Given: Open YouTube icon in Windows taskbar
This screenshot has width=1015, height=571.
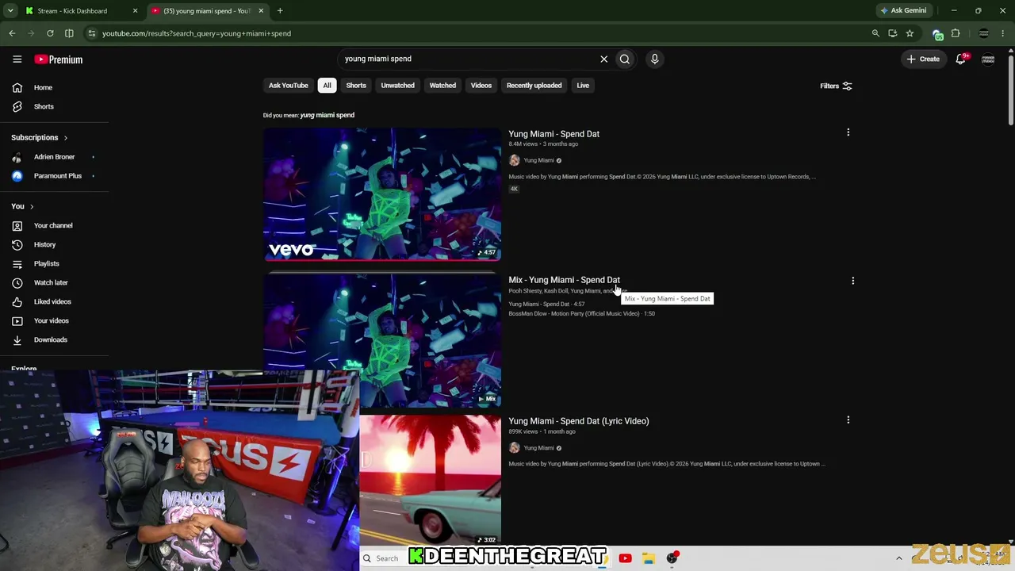Looking at the screenshot, I should tap(625, 558).
